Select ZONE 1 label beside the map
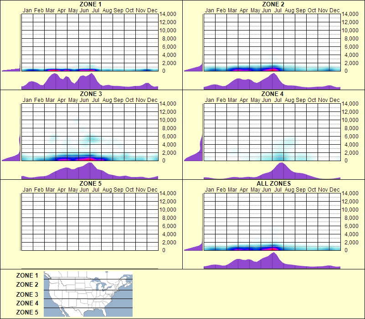Viewport: 365px width, 319px height. (27, 275)
